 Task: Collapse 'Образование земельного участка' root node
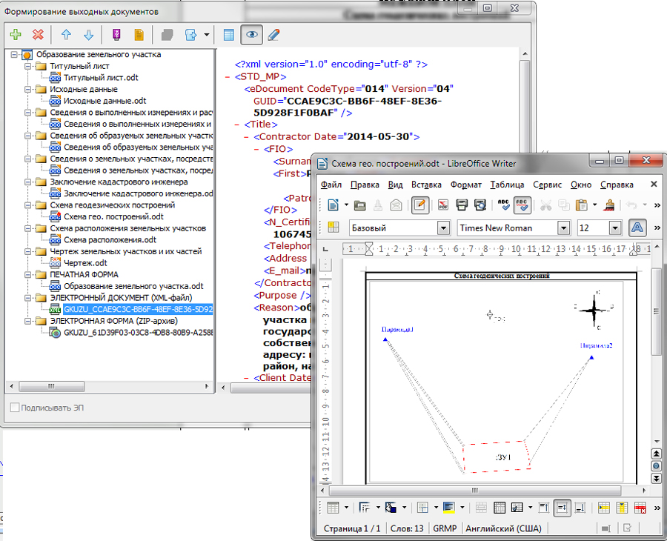(14, 54)
